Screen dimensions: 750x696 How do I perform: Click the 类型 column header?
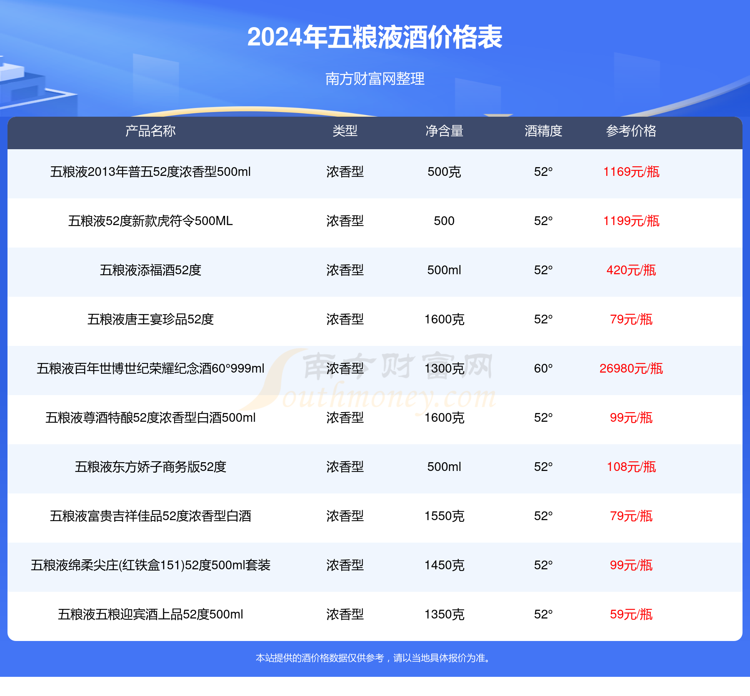345,131
